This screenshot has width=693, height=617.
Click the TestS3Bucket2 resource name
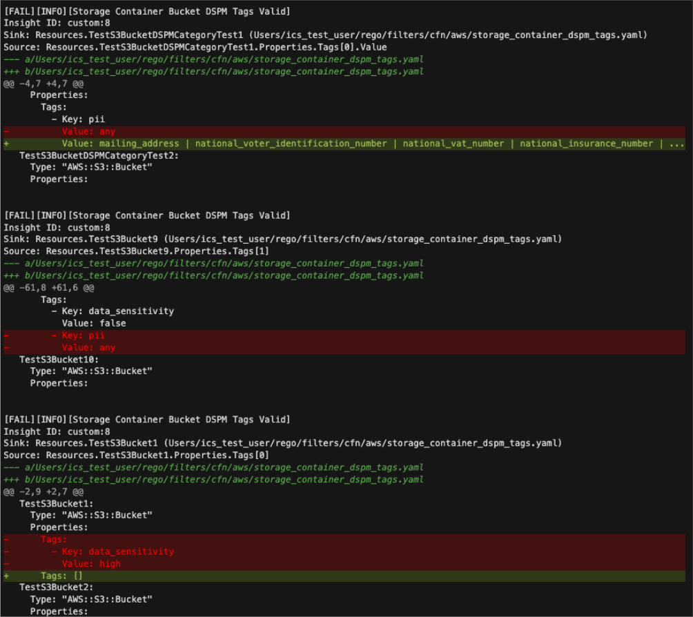56,587
